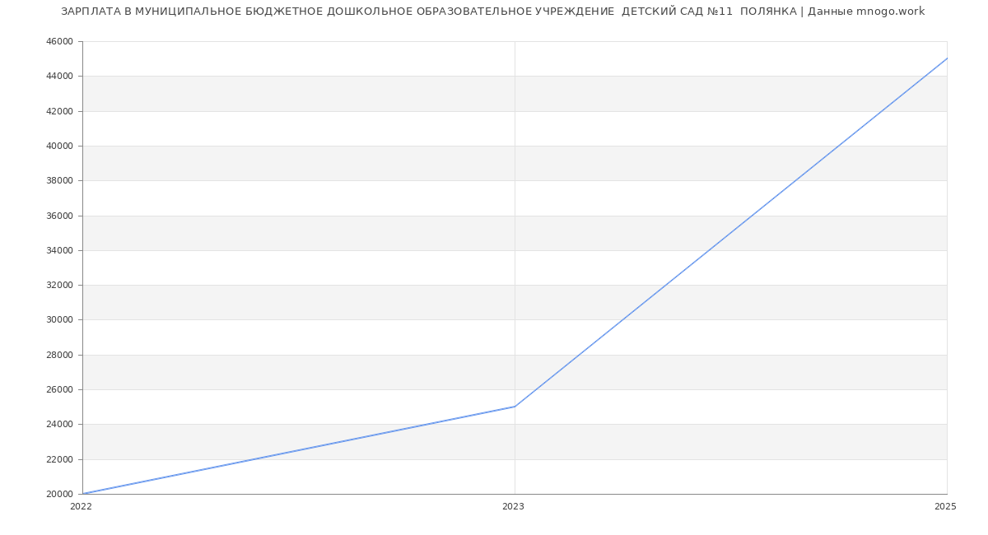Click the chart title text
This screenshot has height=535, width=988.
(x=492, y=12)
